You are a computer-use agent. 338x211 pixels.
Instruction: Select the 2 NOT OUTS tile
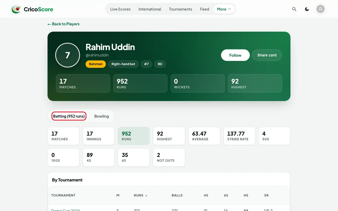[x=169, y=158]
